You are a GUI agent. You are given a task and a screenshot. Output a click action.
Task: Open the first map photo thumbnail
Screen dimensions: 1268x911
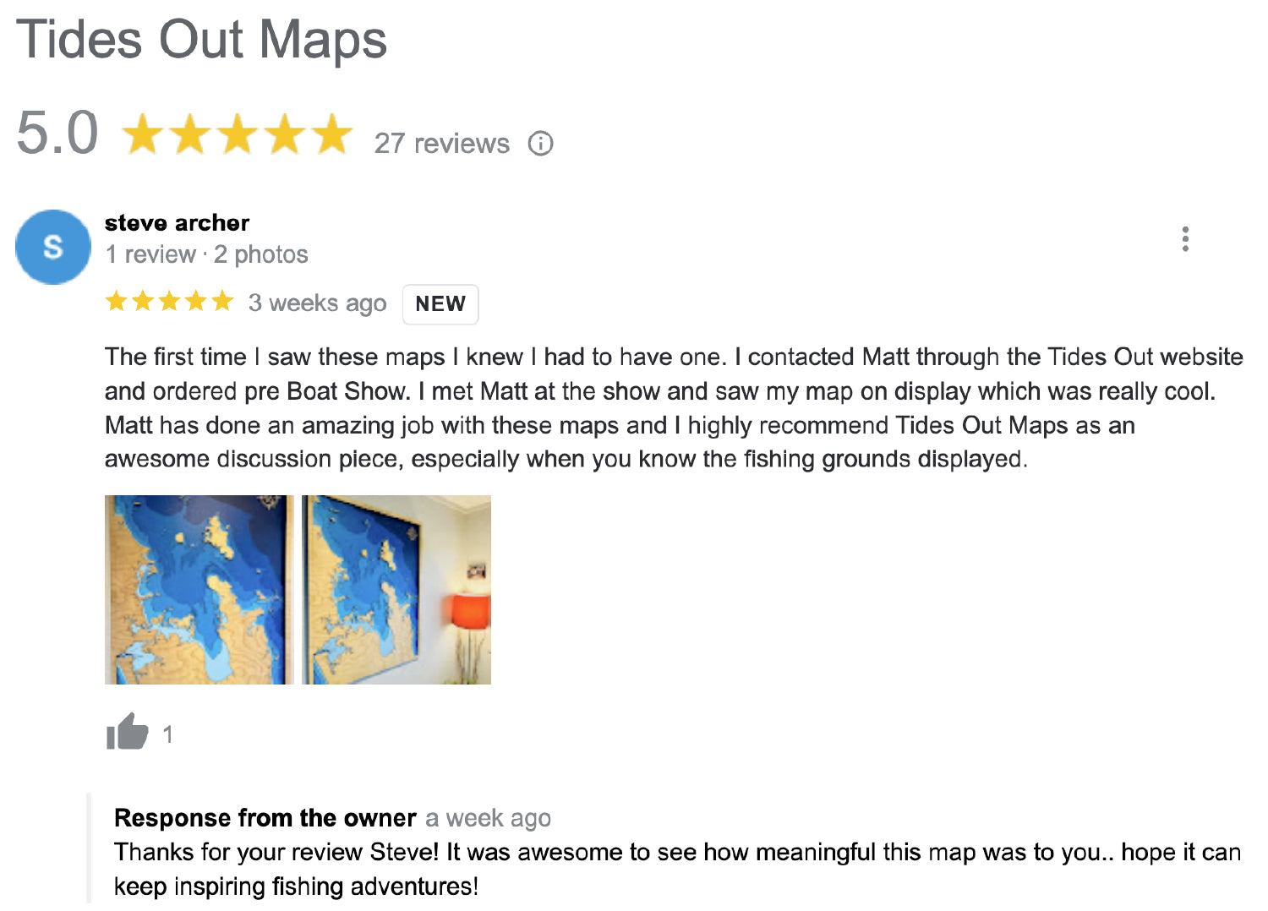click(x=198, y=589)
